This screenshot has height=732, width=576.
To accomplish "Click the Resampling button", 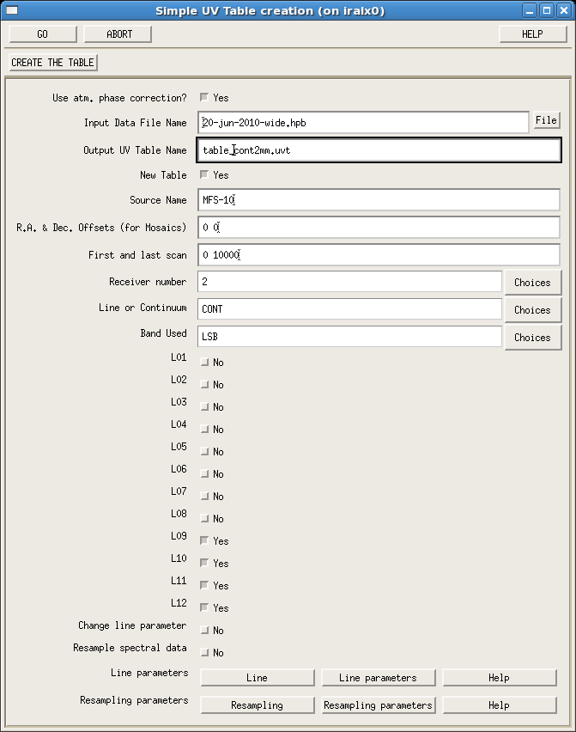I will [x=257, y=705].
